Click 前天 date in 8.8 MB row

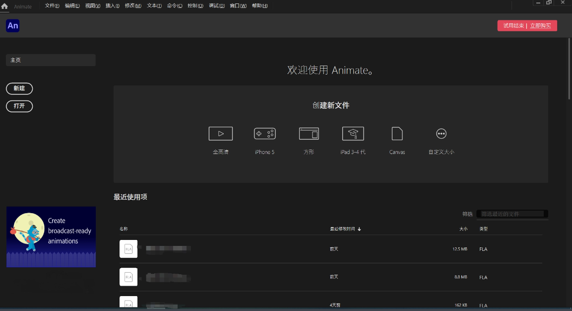click(334, 277)
